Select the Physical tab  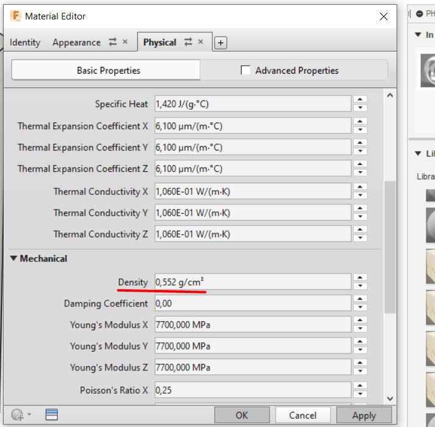159,43
